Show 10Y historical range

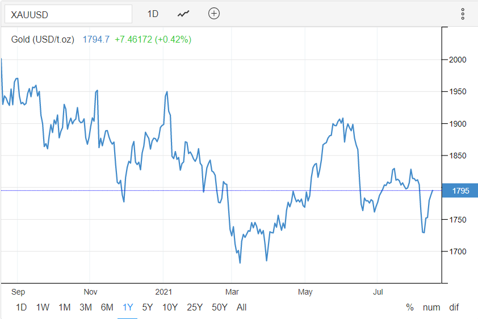click(170, 307)
